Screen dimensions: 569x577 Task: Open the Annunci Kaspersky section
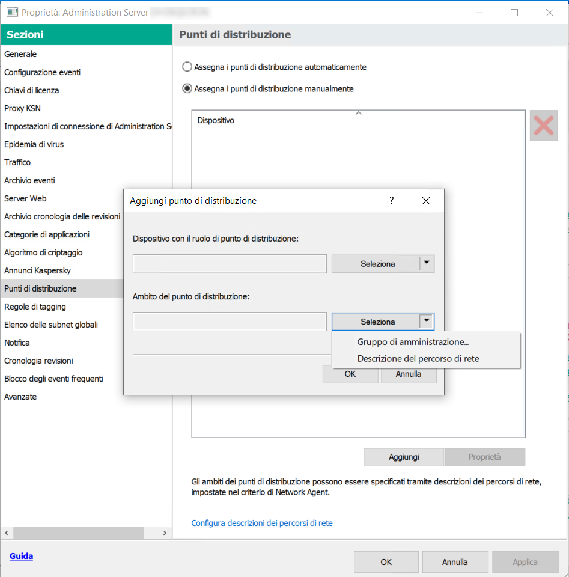(x=62, y=270)
